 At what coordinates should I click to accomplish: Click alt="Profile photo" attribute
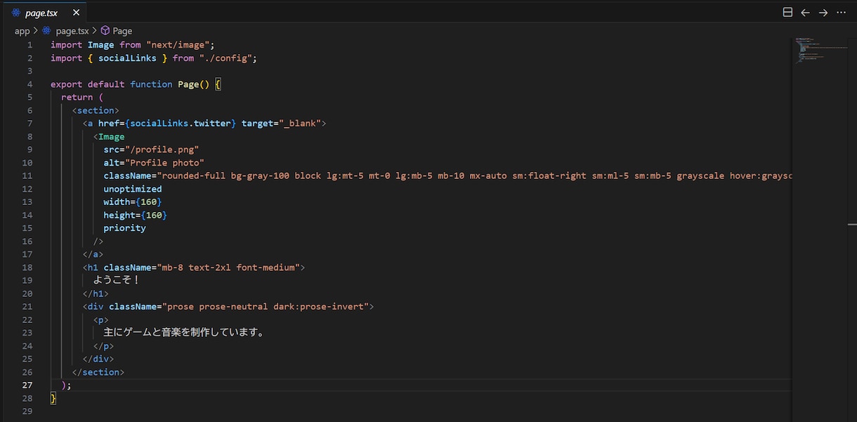point(154,163)
